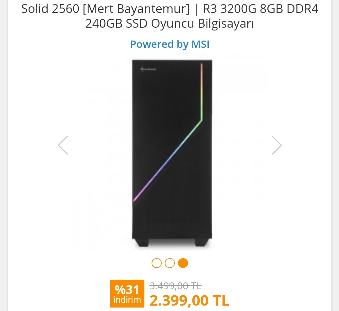Click the 240GB SSD Oyuncu Bilgisayarı title line

coord(169,24)
